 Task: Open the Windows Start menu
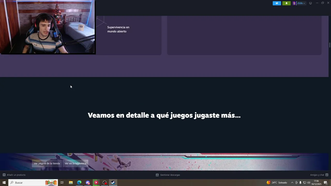[4, 183]
